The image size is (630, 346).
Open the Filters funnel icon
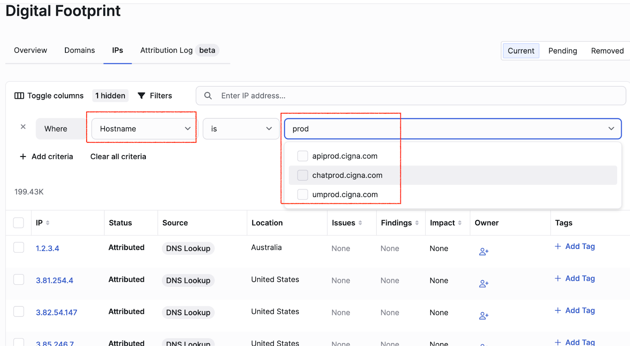click(141, 96)
